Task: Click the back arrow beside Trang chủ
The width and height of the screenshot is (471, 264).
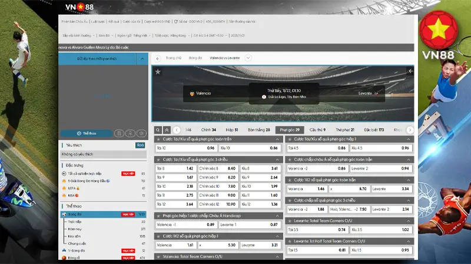Action: coord(158,58)
